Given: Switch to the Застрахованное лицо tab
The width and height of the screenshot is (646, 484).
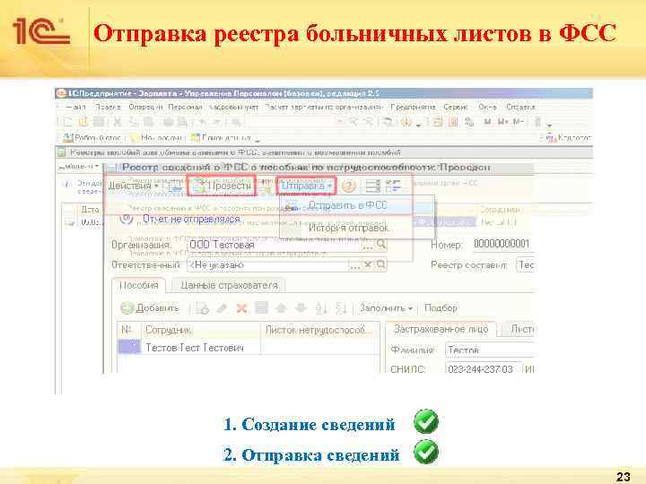Looking at the screenshot, I should click(x=441, y=329).
